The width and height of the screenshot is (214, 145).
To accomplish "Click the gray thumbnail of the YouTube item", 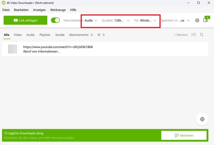I will point(13,49).
